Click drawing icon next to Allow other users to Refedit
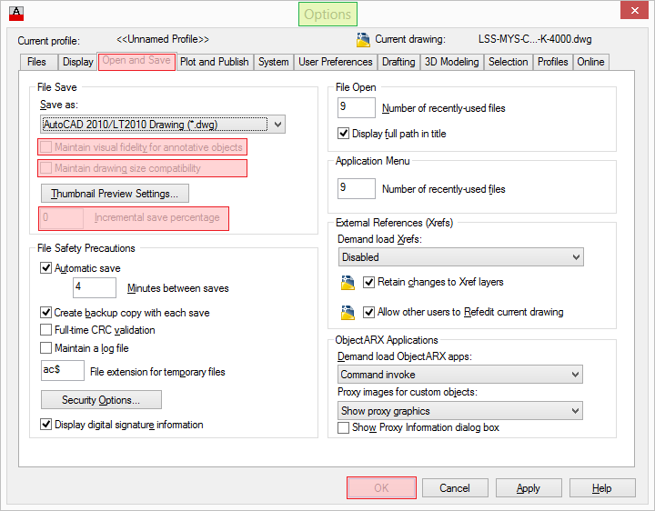Viewport: 655px width, 511px height. tap(348, 312)
